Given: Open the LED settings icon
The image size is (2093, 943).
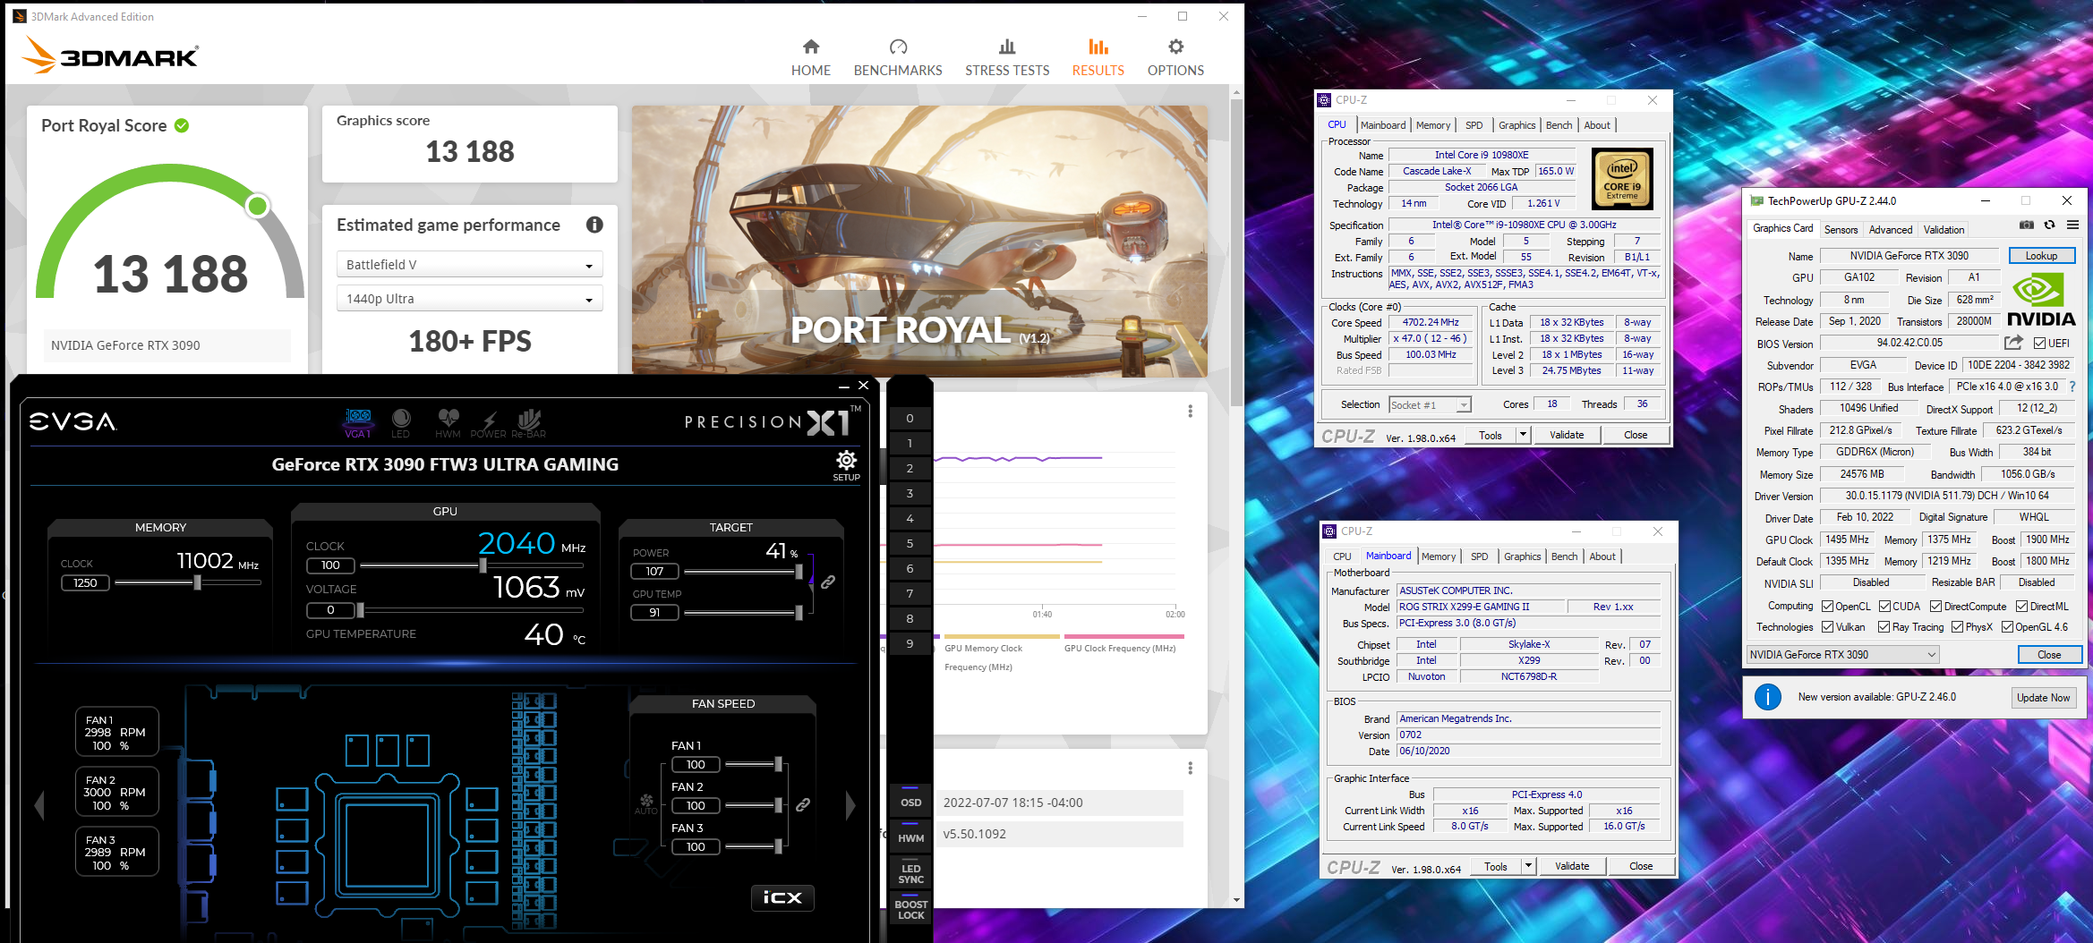Looking at the screenshot, I should pyautogui.click(x=401, y=422).
